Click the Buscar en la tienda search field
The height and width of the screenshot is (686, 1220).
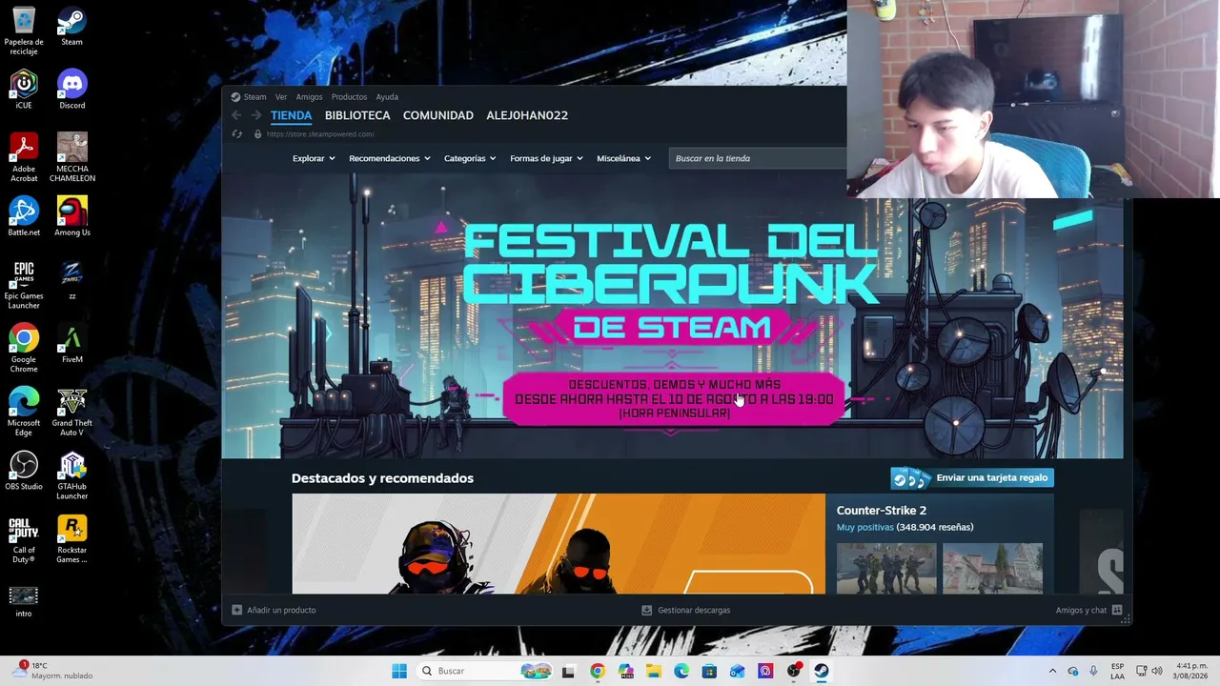pos(758,158)
